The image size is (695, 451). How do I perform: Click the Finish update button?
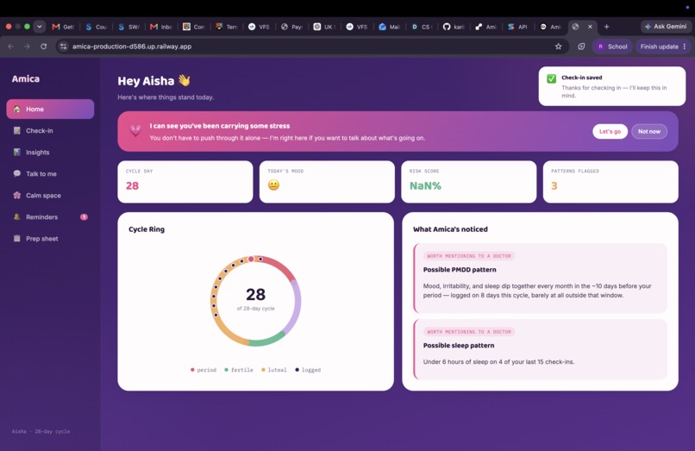pyautogui.click(x=659, y=46)
